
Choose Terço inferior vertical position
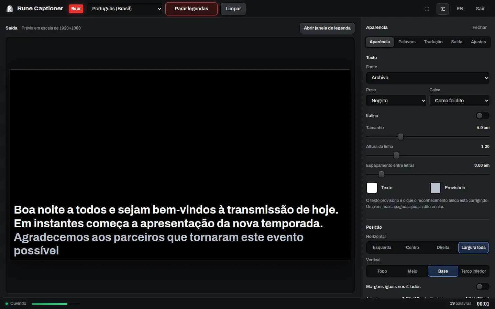click(x=473, y=271)
